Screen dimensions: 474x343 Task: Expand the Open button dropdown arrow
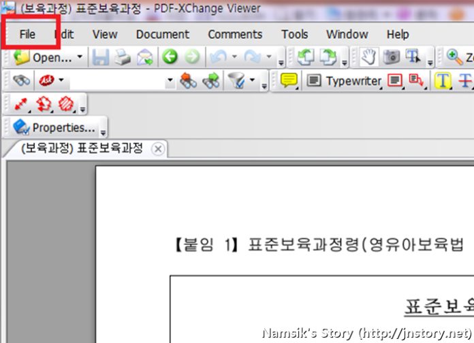pyautogui.click(x=80, y=58)
